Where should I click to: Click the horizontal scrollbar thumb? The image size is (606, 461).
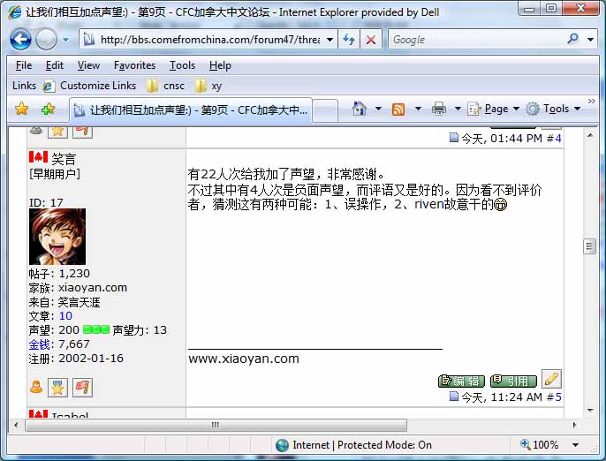215,425
